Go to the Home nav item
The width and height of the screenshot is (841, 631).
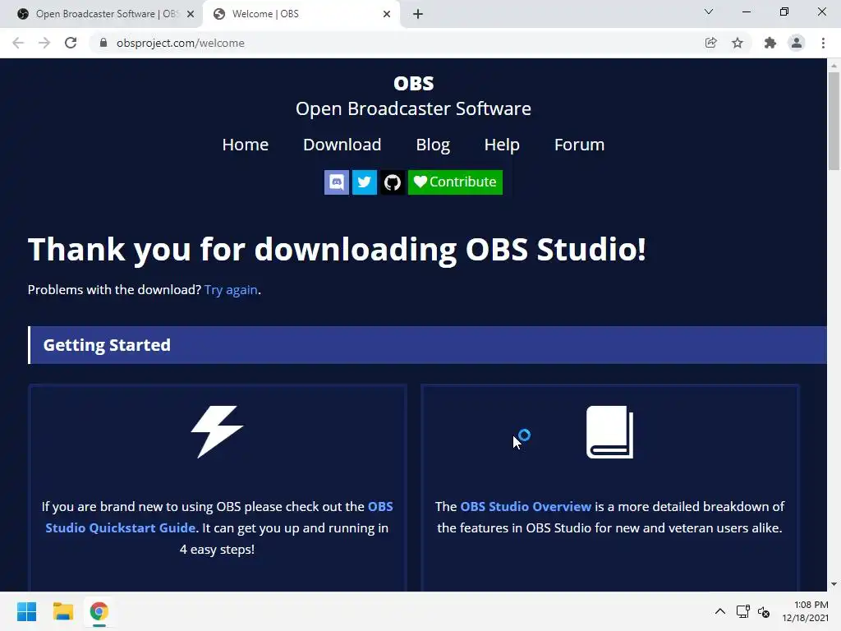coord(245,145)
